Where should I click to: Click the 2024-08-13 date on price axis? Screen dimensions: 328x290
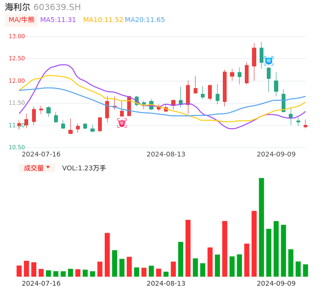pyautogui.click(x=166, y=154)
